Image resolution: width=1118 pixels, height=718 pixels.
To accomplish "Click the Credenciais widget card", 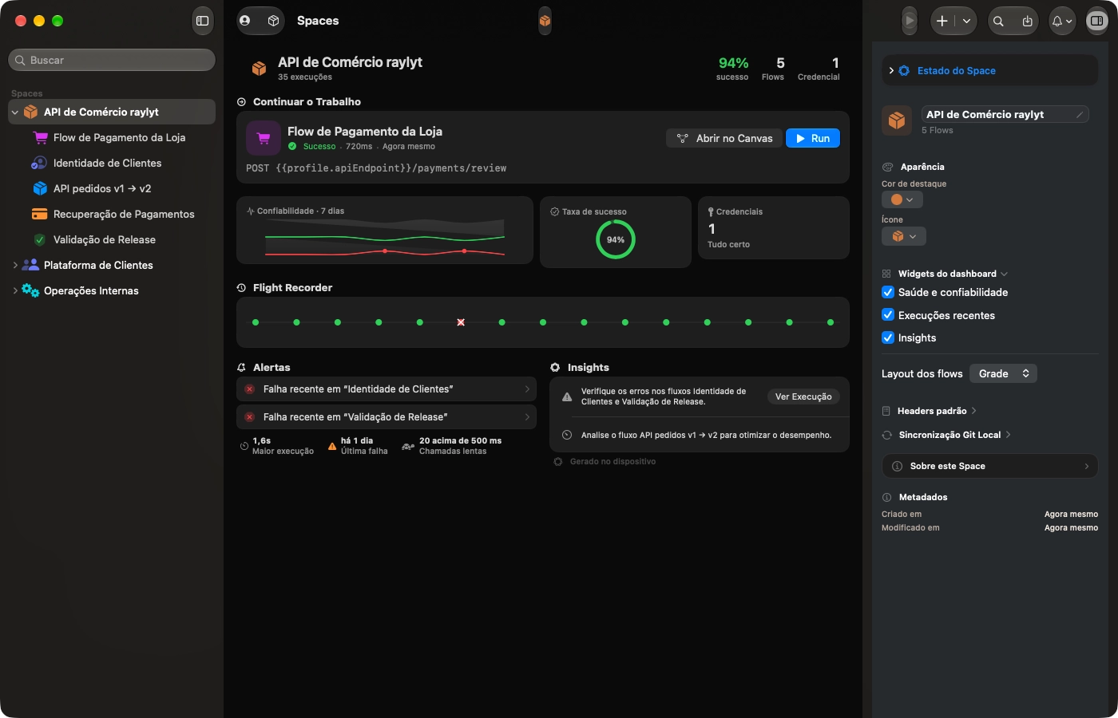I will (773, 228).
